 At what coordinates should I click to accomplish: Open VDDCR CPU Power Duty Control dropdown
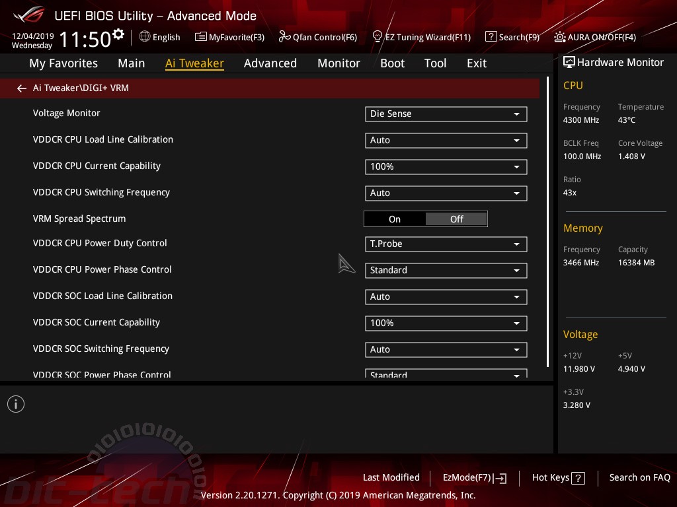click(x=446, y=244)
